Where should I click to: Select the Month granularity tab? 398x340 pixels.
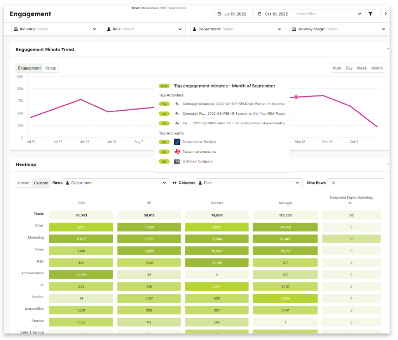(x=377, y=68)
